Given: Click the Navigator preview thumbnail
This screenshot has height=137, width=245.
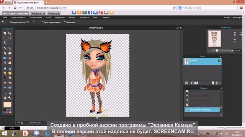Looking at the screenshot, I should coord(215,39).
